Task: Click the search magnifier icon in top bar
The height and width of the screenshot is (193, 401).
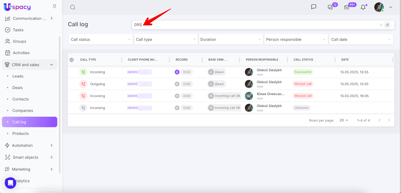Action: [73, 7]
